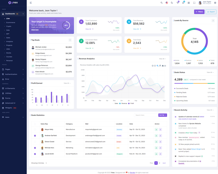218x174 pixels.
Task: Click the Export button
Action: point(211,12)
